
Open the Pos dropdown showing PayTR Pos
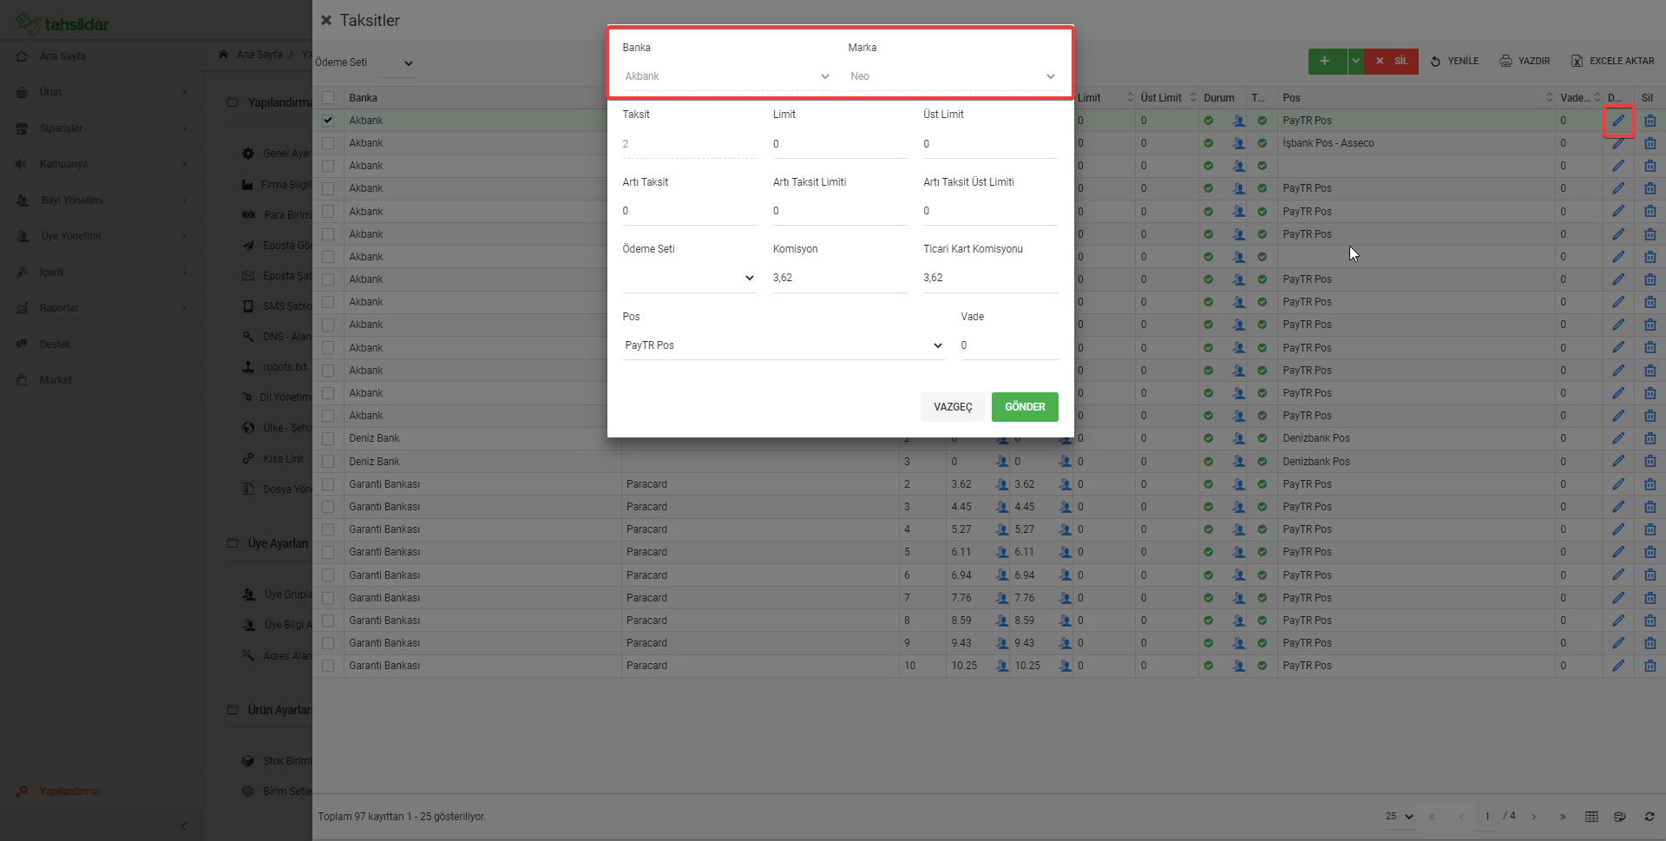pyautogui.click(x=783, y=345)
